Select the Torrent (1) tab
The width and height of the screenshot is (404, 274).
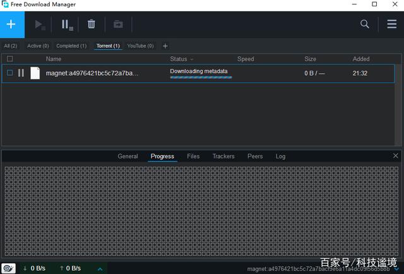tap(108, 46)
